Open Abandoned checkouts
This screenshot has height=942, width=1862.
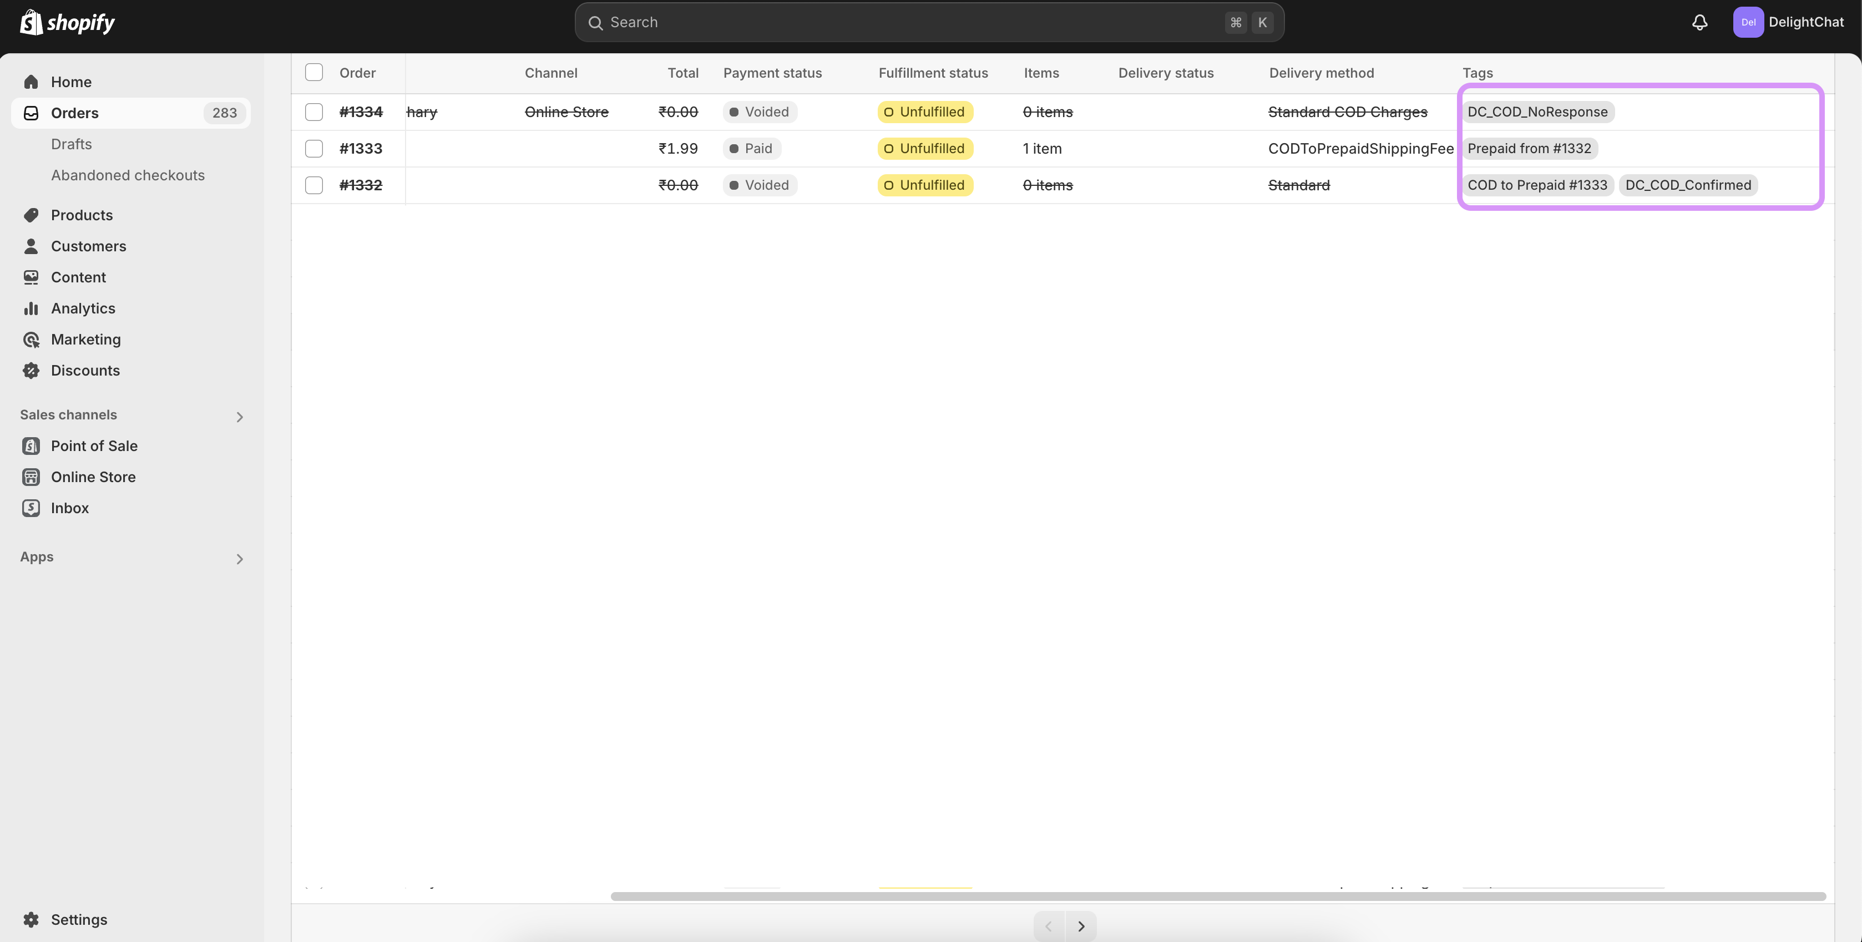point(128,175)
